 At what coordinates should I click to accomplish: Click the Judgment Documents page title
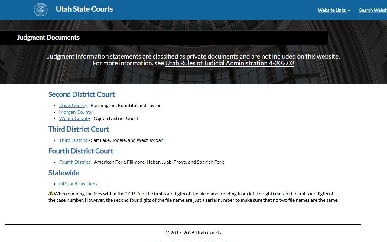pos(48,38)
